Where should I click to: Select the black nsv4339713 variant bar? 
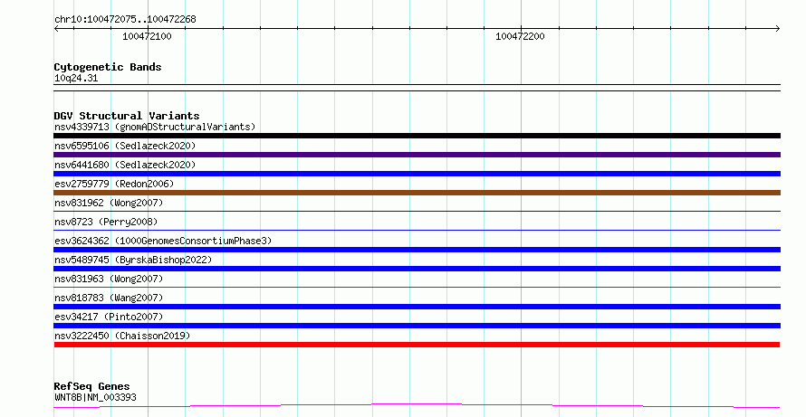417,136
